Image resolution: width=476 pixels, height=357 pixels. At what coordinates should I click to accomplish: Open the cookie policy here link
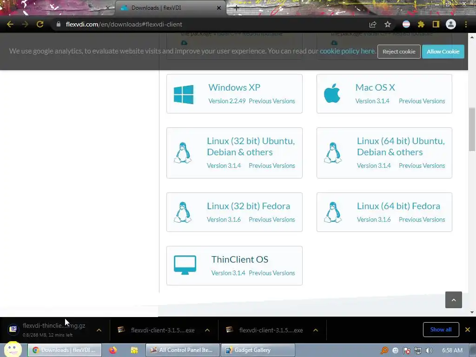pos(347,51)
